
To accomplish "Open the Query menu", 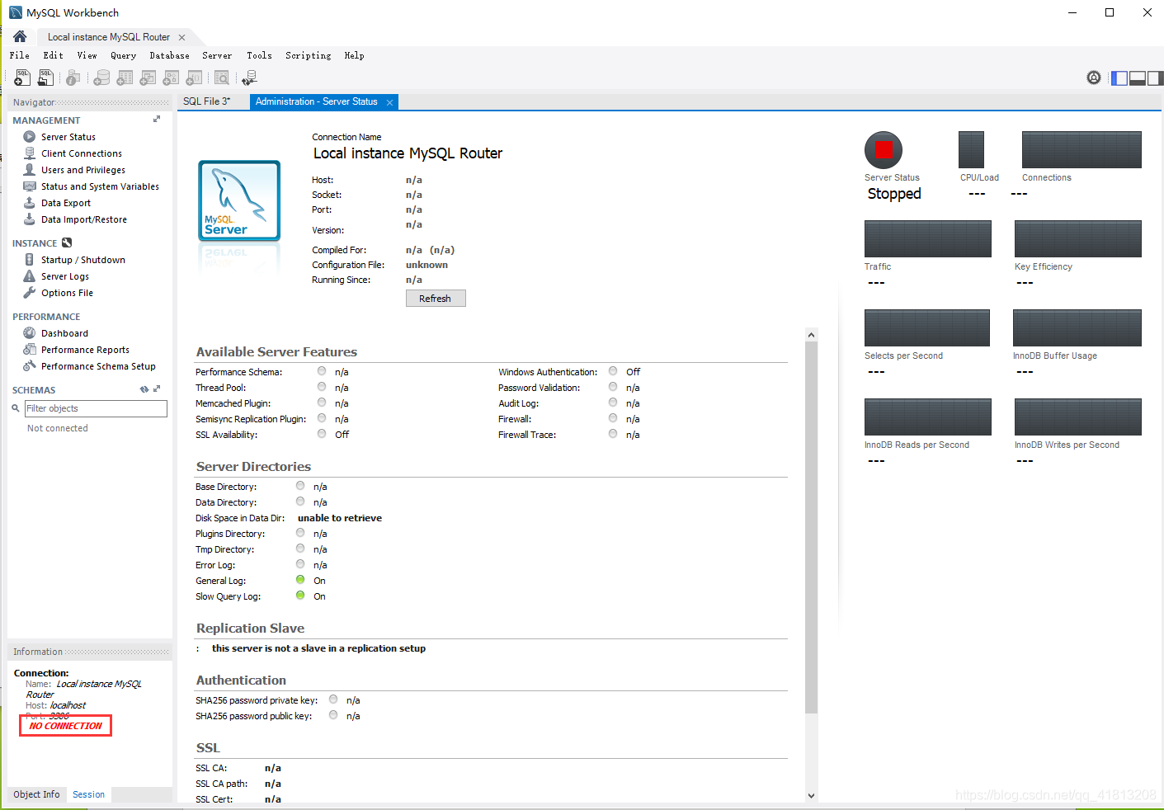I will point(124,55).
